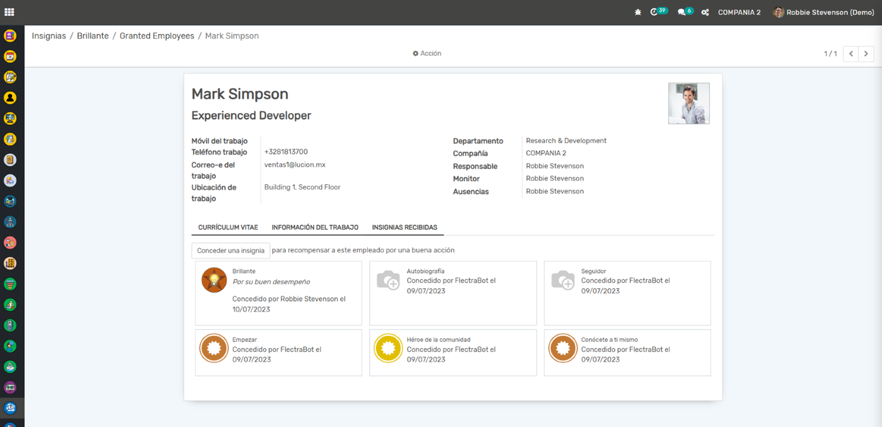Click the Autobiografía camera placeholder icon
The width and height of the screenshot is (882, 427).
pos(388,280)
